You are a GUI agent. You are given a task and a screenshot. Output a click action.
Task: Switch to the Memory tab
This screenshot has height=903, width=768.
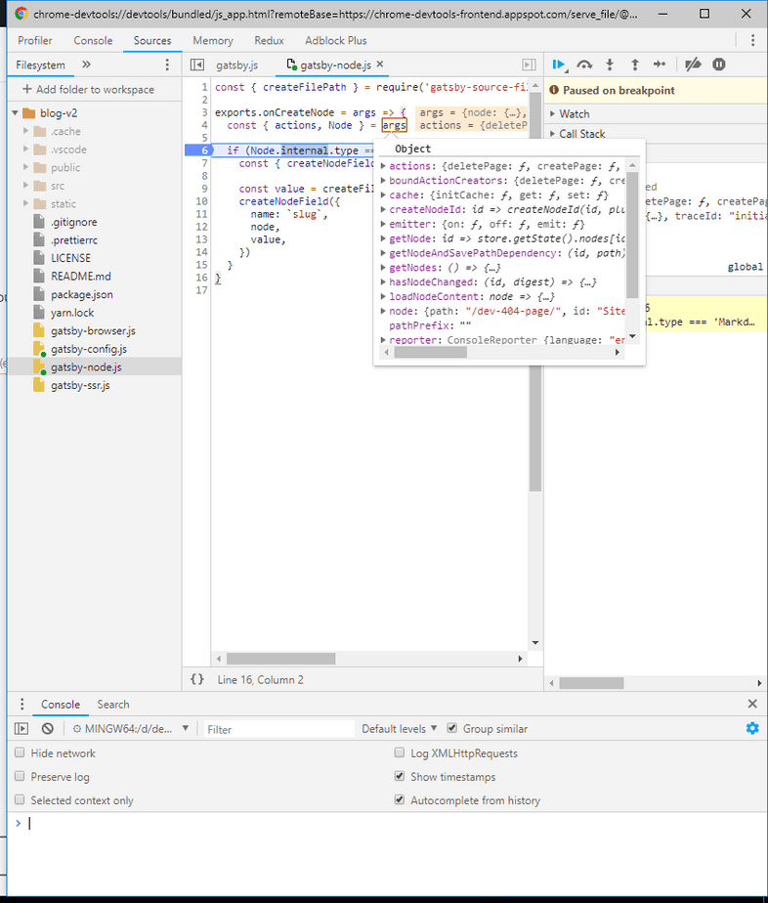(212, 40)
